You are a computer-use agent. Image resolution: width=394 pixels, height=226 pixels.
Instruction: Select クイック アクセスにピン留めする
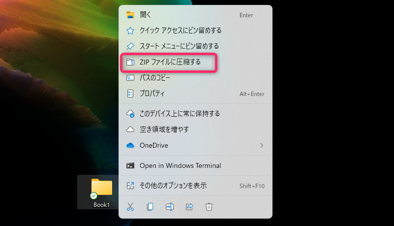pos(195,31)
